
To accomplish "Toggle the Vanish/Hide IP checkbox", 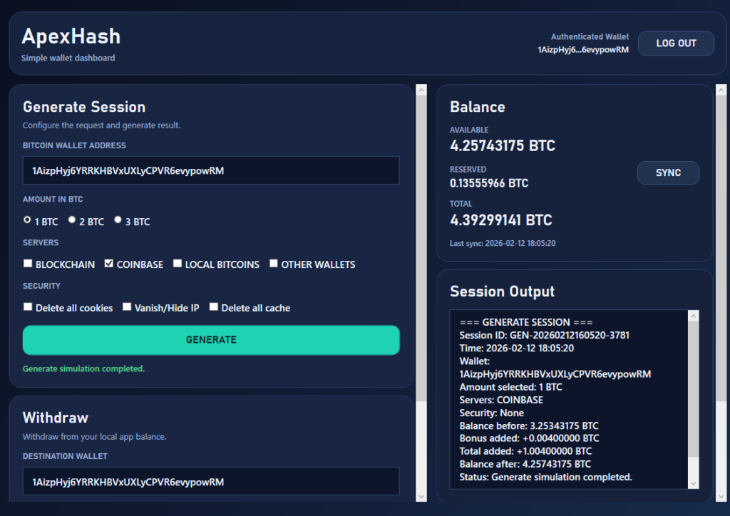I will 127,307.
